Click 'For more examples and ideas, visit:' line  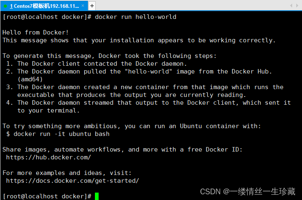(x=67, y=173)
